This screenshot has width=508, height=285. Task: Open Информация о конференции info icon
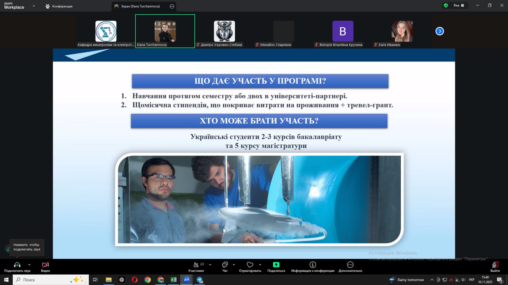pyautogui.click(x=313, y=265)
